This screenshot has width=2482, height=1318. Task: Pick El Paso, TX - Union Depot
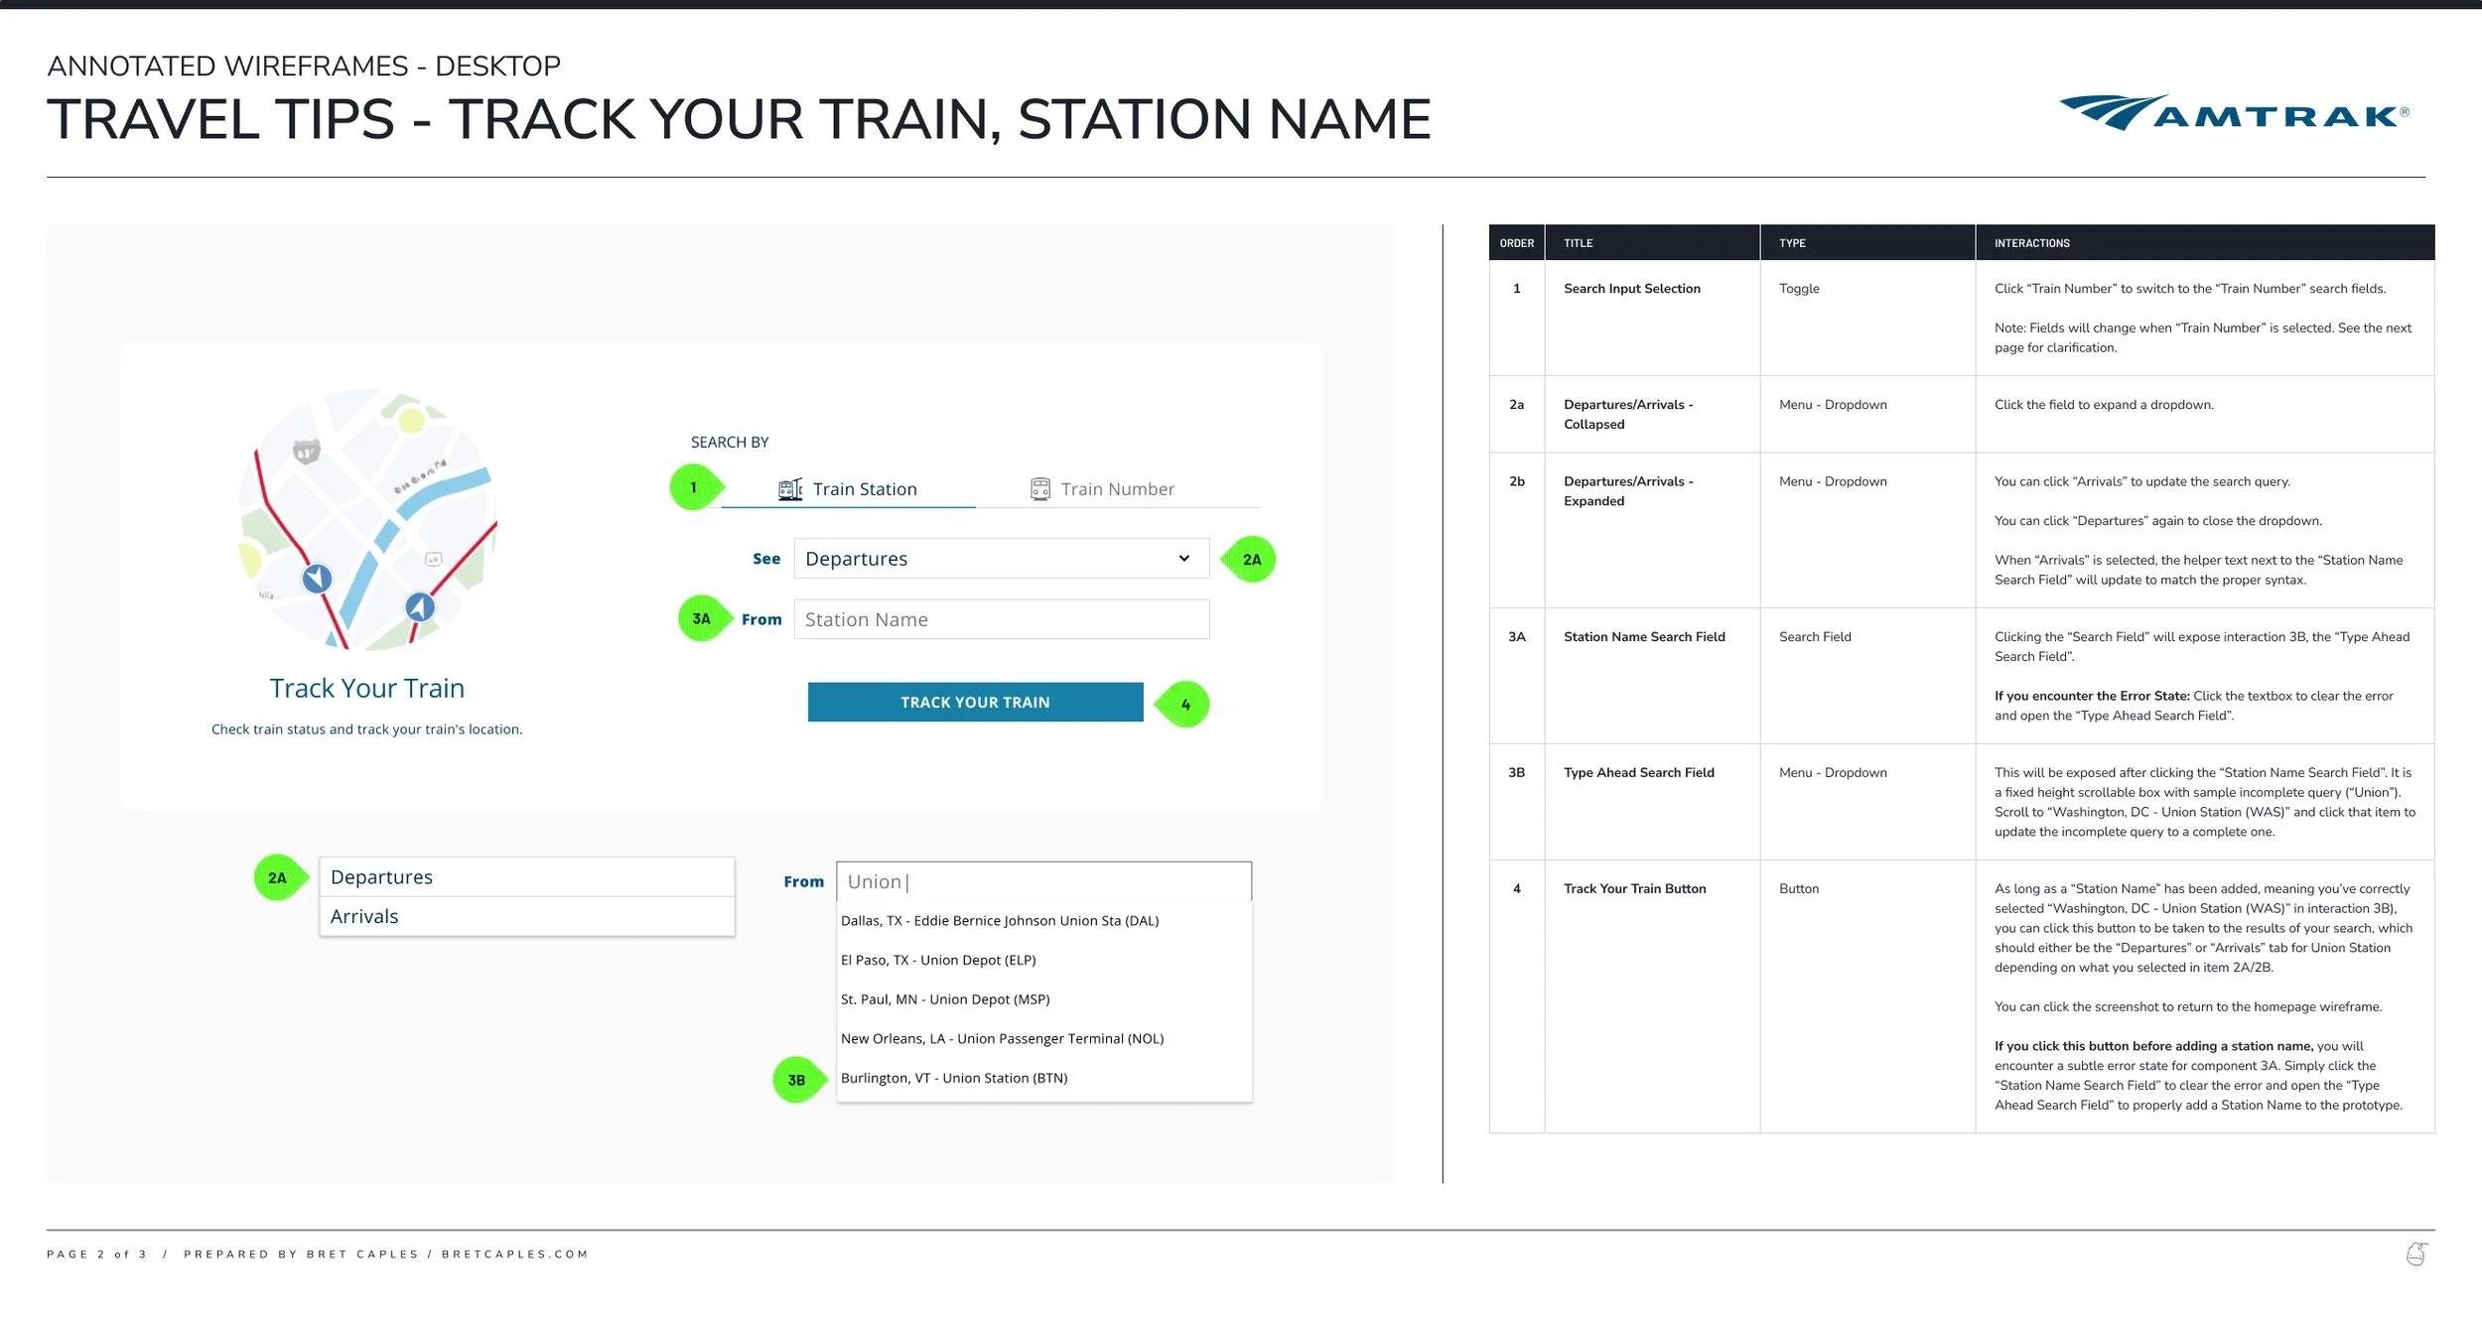coord(938,960)
